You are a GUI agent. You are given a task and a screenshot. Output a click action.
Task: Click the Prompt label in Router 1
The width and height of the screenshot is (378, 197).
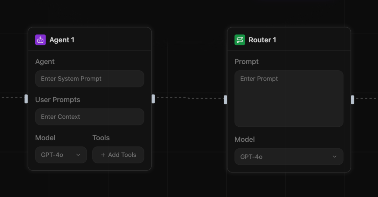click(x=246, y=62)
